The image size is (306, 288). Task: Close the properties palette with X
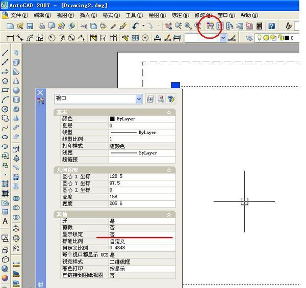coord(40,92)
